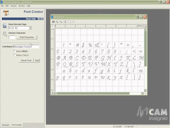
Task: Click the 2D View window title icon
Action: click(52, 17)
